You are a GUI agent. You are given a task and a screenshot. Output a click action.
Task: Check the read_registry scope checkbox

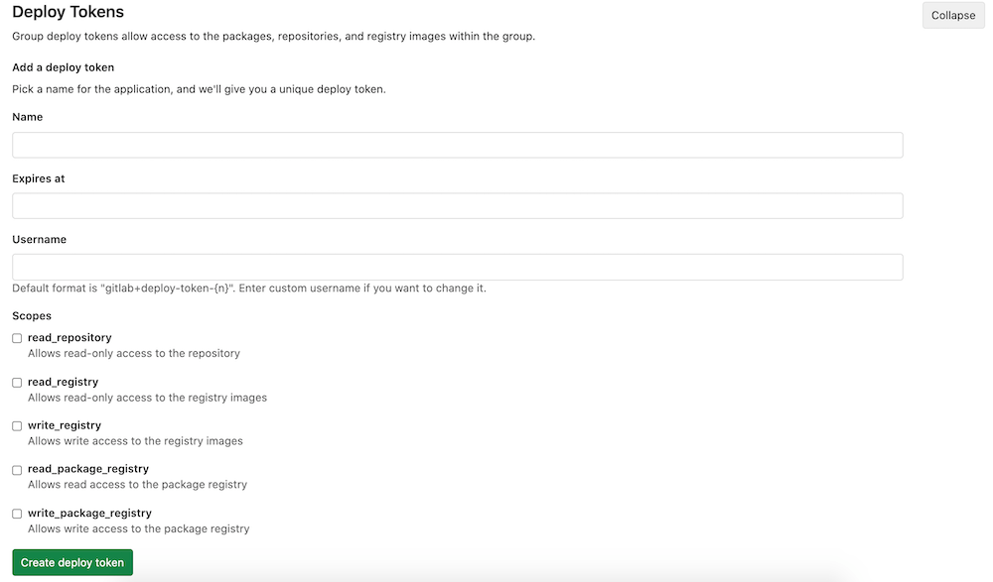point(16,382)
